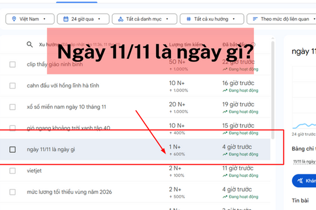Click the trending arrow icon in vietjet row

coord(225,176)
